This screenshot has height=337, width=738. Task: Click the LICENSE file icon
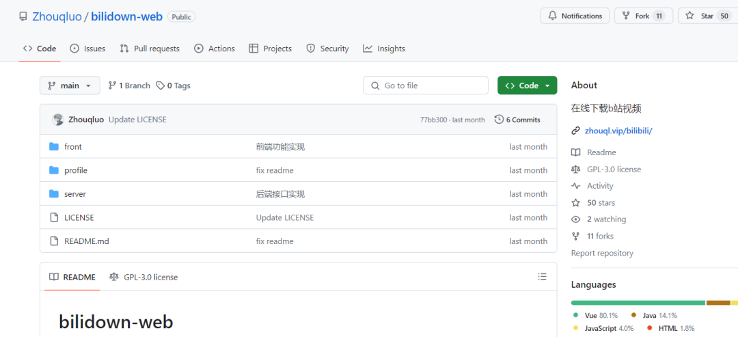point(54,217)
